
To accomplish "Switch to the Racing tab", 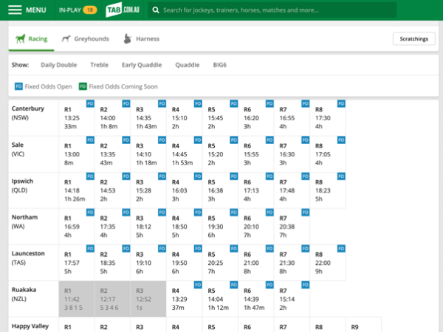I will pyautogui.click(x=31, y=38).
